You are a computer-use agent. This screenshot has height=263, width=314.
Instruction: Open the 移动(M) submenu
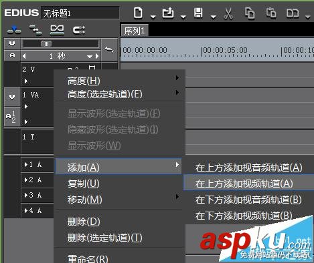point(119,200)
